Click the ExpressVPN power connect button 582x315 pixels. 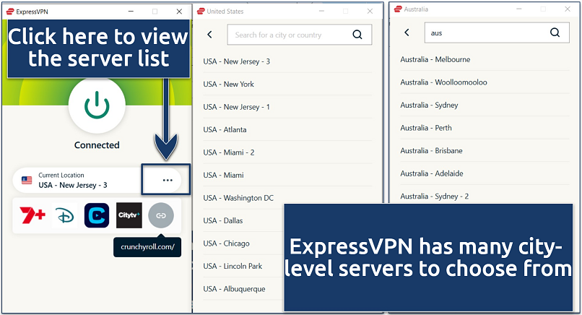coord(97,105)
